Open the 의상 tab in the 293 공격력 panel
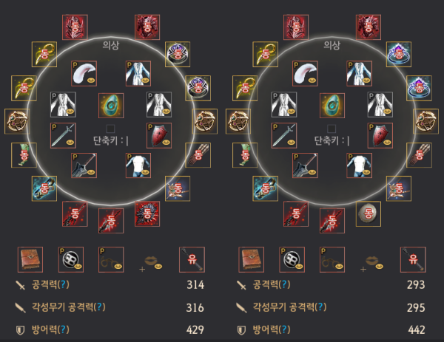 [x=332, y=45]
